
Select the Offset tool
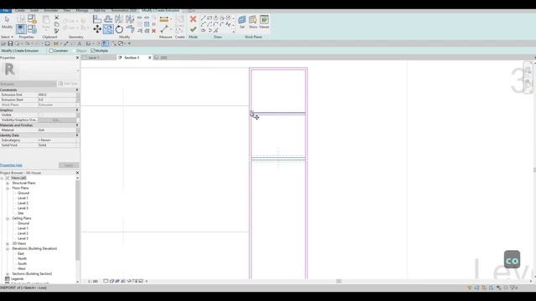108,19
